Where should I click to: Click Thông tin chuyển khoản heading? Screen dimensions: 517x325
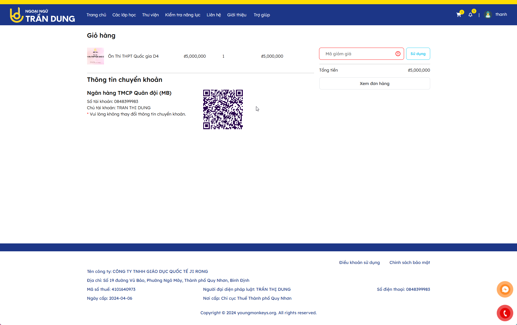click(x=125, y=80)
